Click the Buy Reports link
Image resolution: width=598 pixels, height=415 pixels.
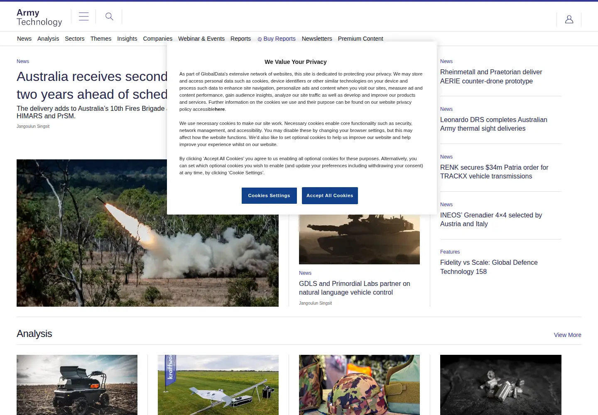pyautogui.click(x=277, y=39)
